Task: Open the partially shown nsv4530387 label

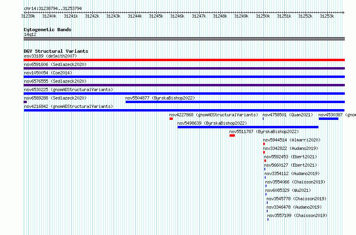Action: coord(337,115)
